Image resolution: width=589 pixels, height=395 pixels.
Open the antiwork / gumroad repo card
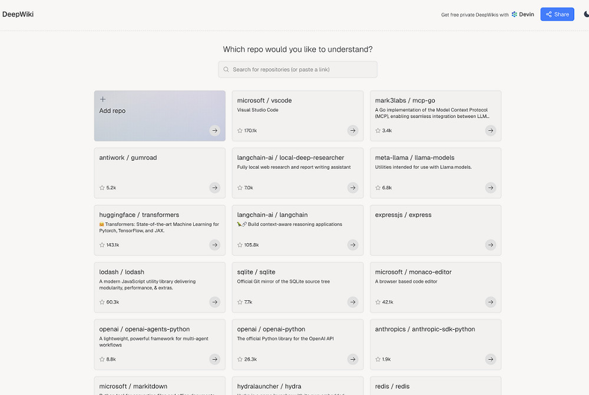coord(160,172)
